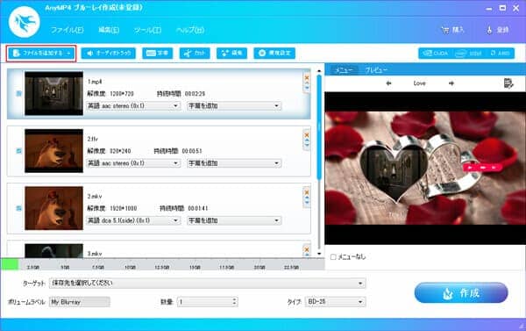The width and height of the screenshot is (526, 331).
Task: Click the shopping cart purchase icon
Action: 445,30
